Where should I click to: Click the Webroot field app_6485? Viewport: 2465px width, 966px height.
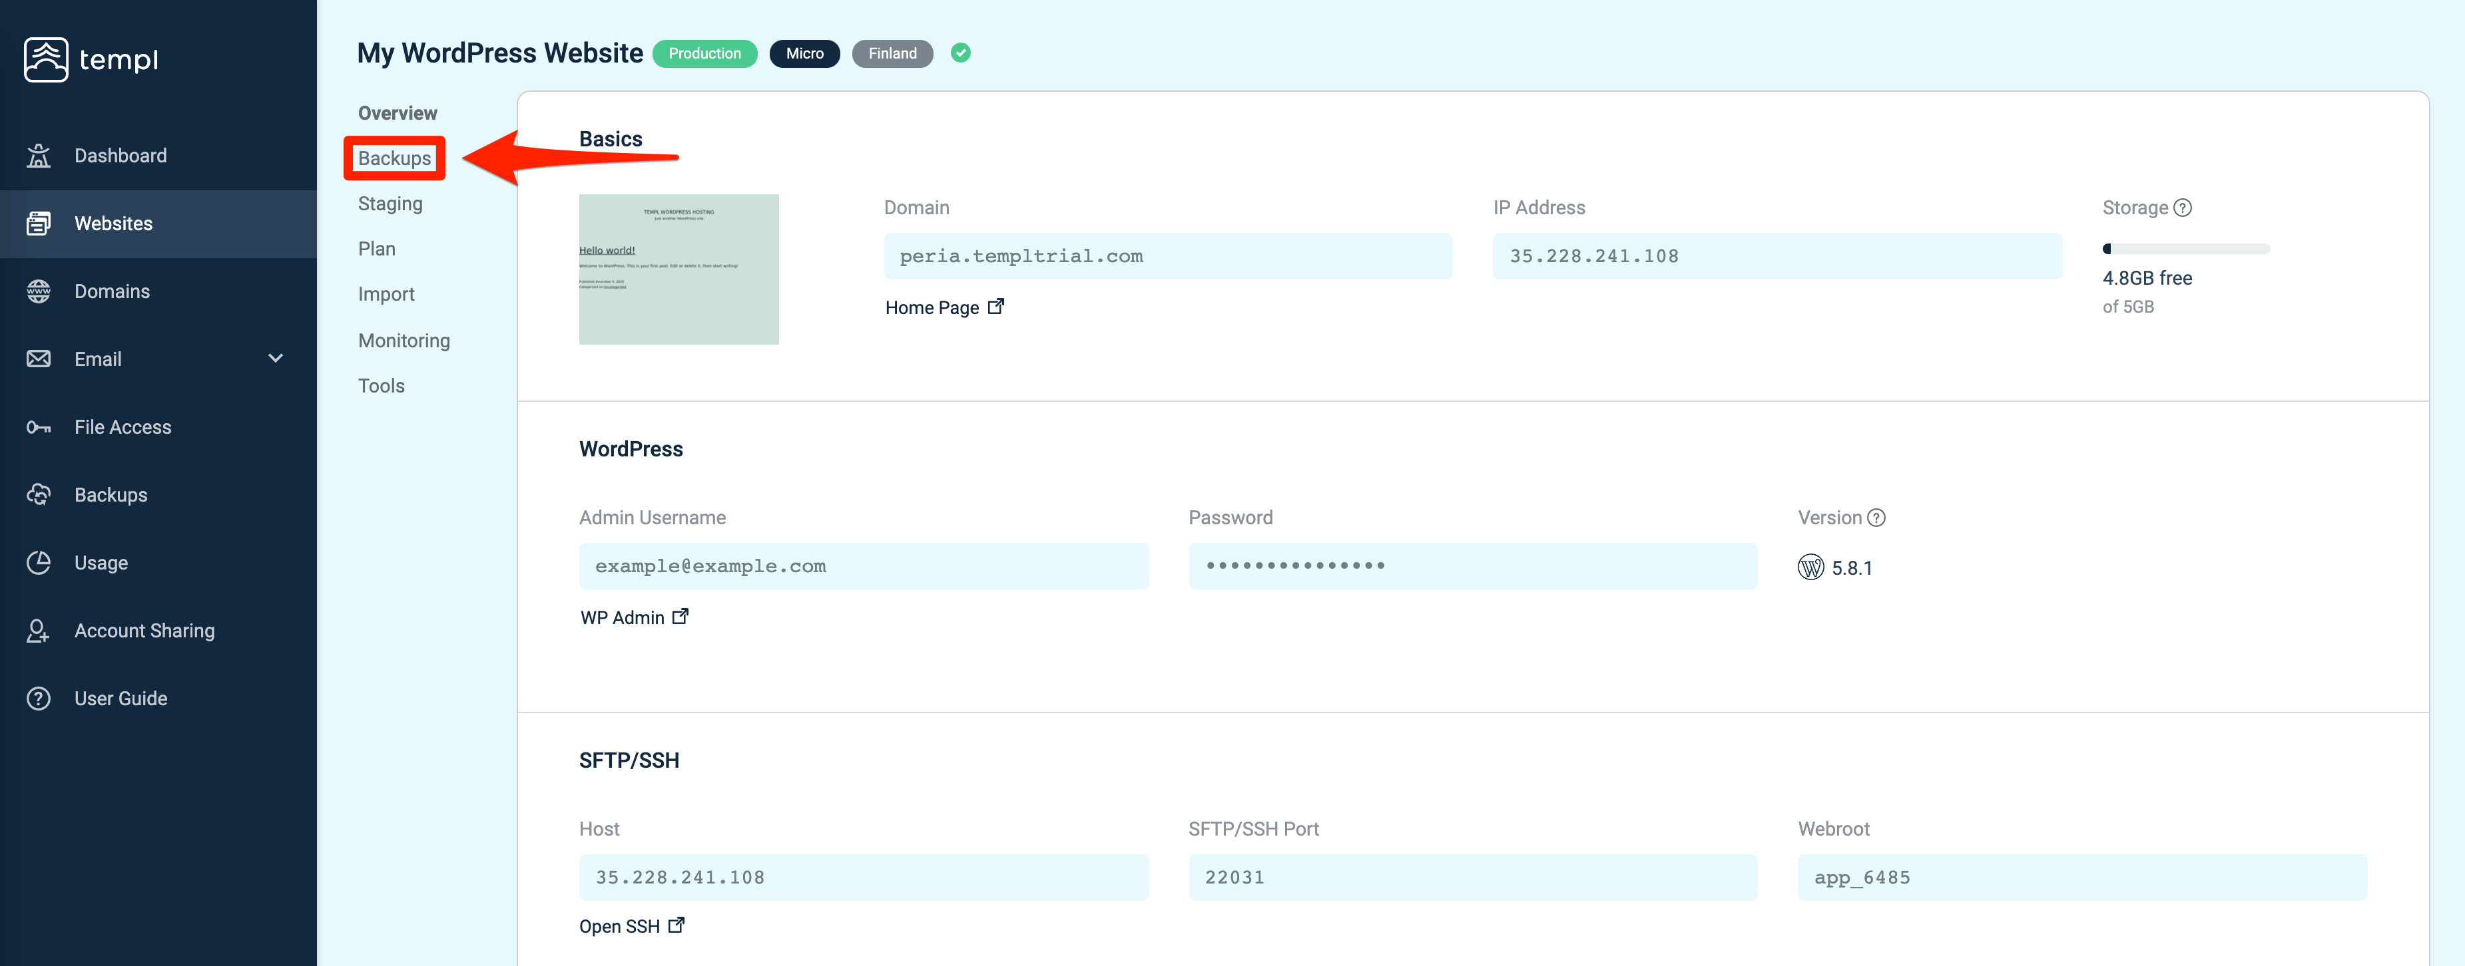[x=2081, y=877]
